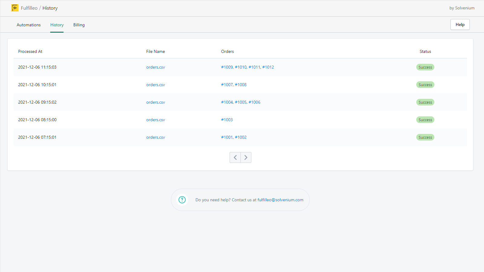Viewport: 484px width, 272px height.
Task: Open order #1007
Action: (x=227, y=85)
